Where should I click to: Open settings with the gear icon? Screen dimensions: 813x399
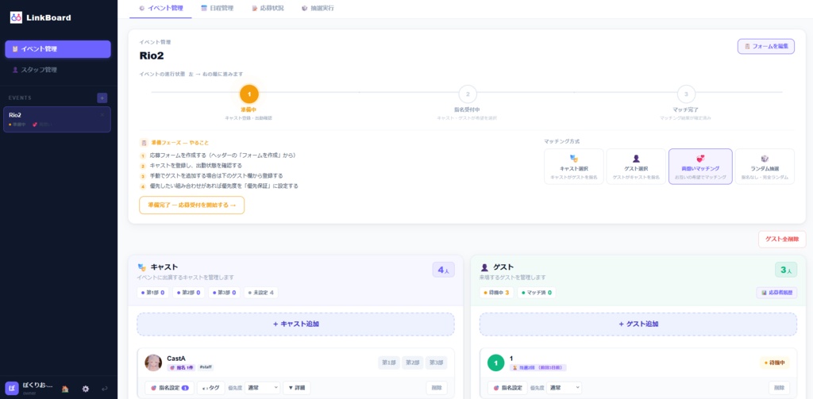[86, 389]
